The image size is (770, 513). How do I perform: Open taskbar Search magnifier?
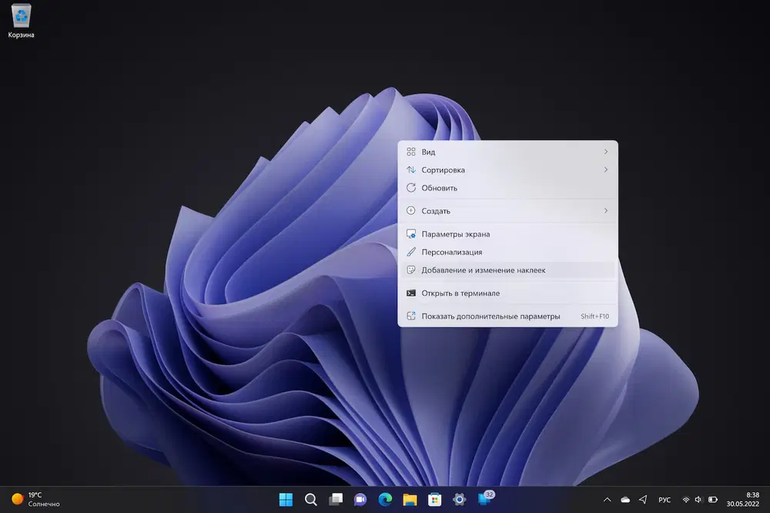(311, 500)
